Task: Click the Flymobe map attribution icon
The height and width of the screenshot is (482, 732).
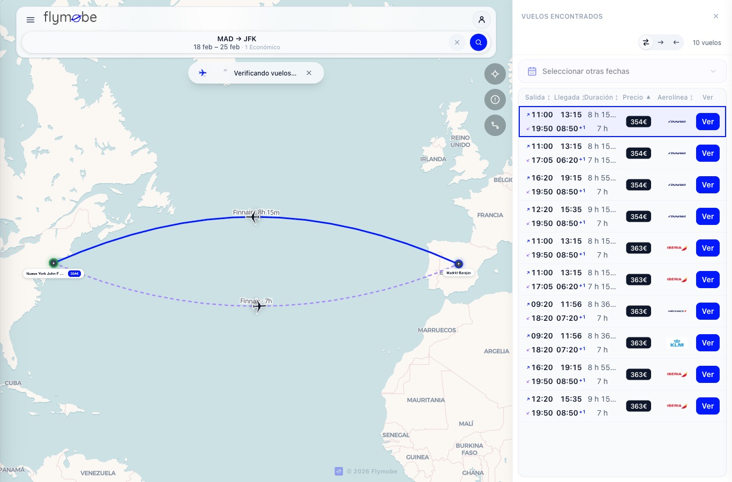Action: coord(339,471)
